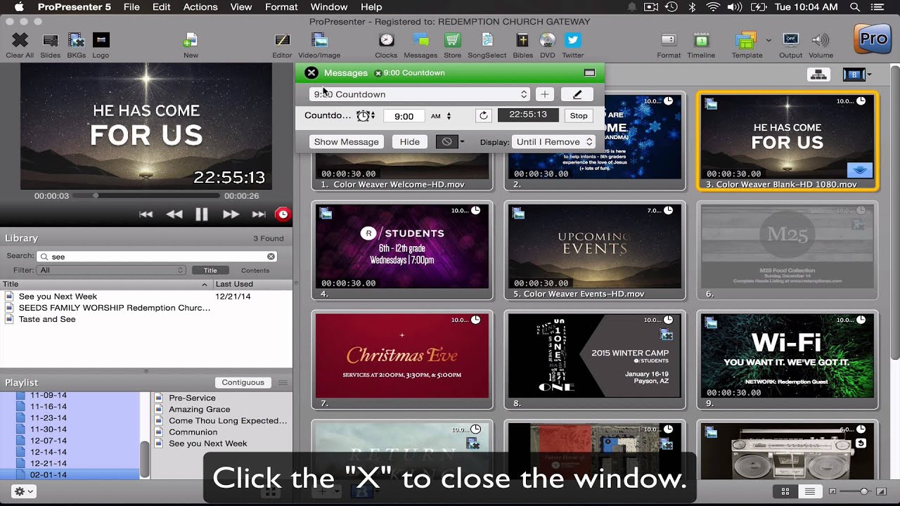
Task: Toggle the network display icon at top right
Action: click(x=817, y=74)
